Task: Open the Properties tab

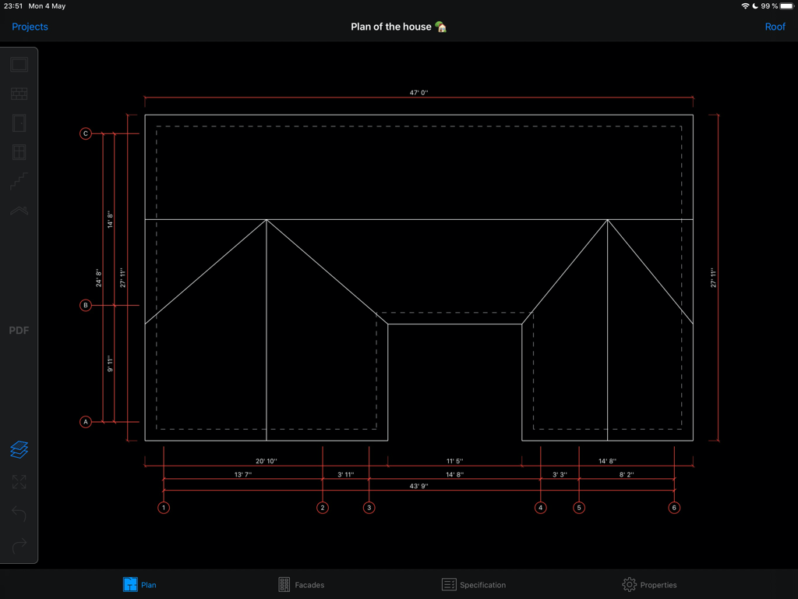Action: [x=649, y=584]
